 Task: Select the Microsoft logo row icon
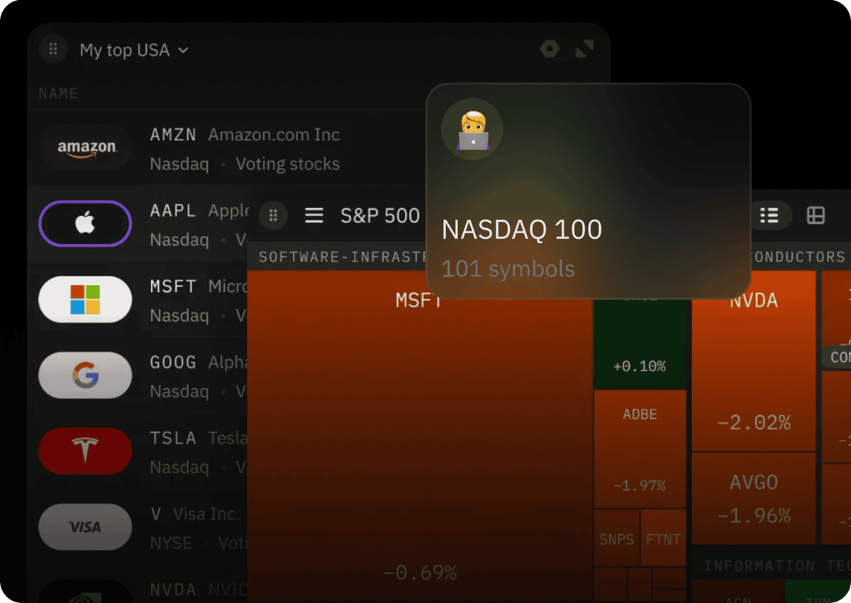point(85,300)
